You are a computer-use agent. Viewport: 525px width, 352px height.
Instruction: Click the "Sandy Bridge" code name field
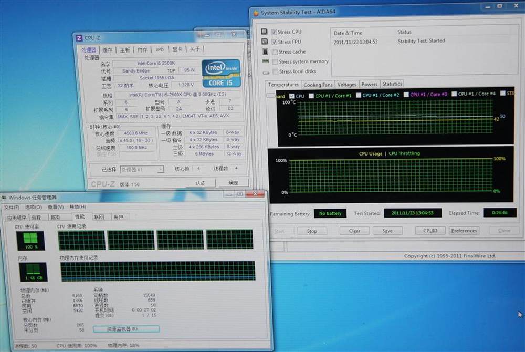[x=136, y=71]
